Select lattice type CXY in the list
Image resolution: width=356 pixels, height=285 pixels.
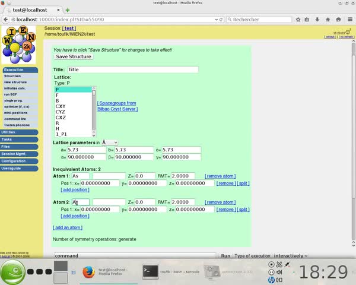coord(73,106)
